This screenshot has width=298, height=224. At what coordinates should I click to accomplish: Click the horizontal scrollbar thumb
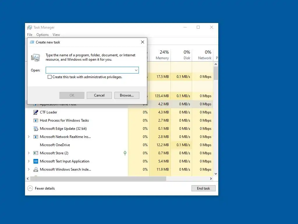(98, 179)
